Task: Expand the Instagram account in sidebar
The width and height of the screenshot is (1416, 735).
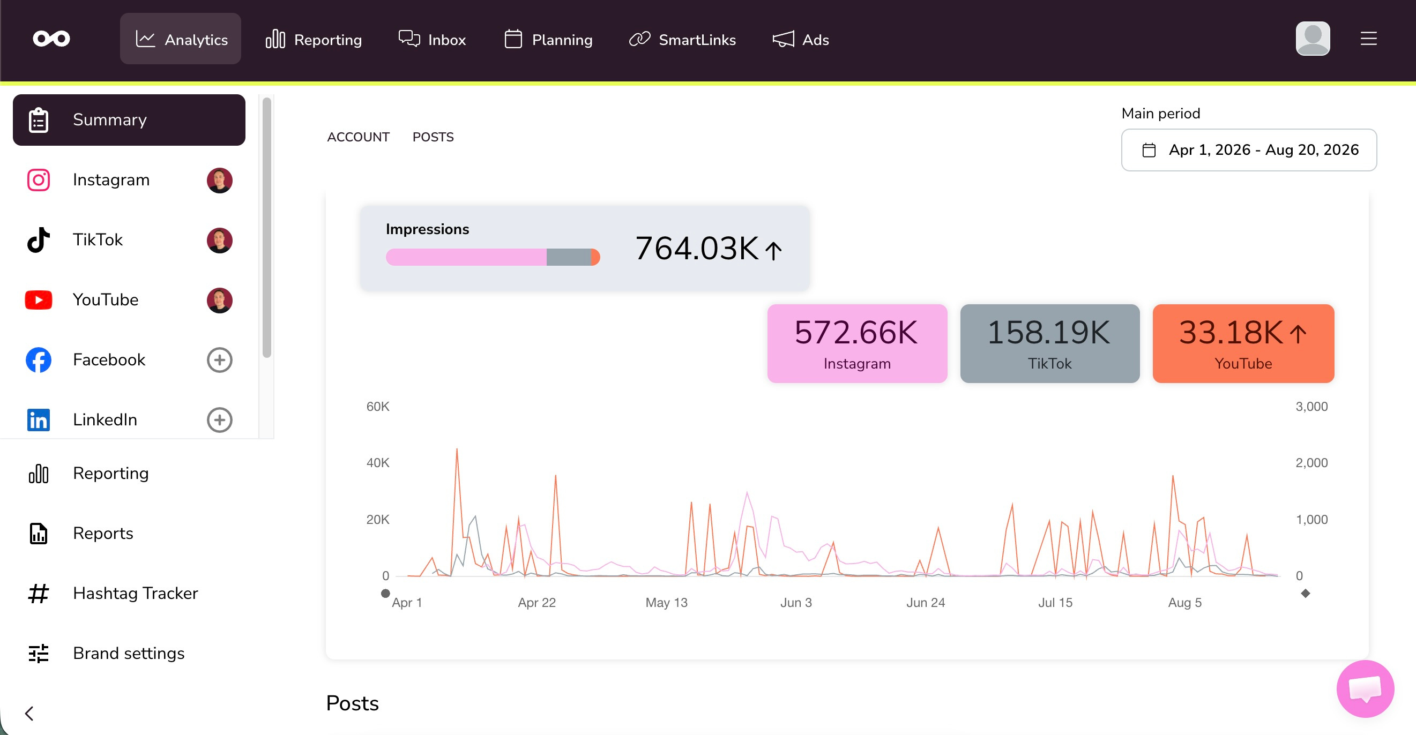Action: click(x=129, y=180)
